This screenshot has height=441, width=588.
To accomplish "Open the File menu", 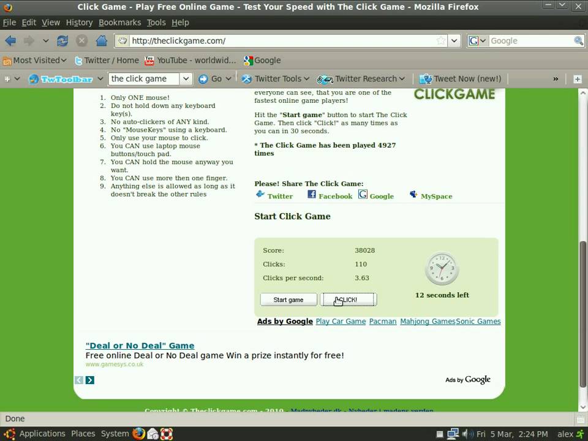I will (x=9, y=23).
